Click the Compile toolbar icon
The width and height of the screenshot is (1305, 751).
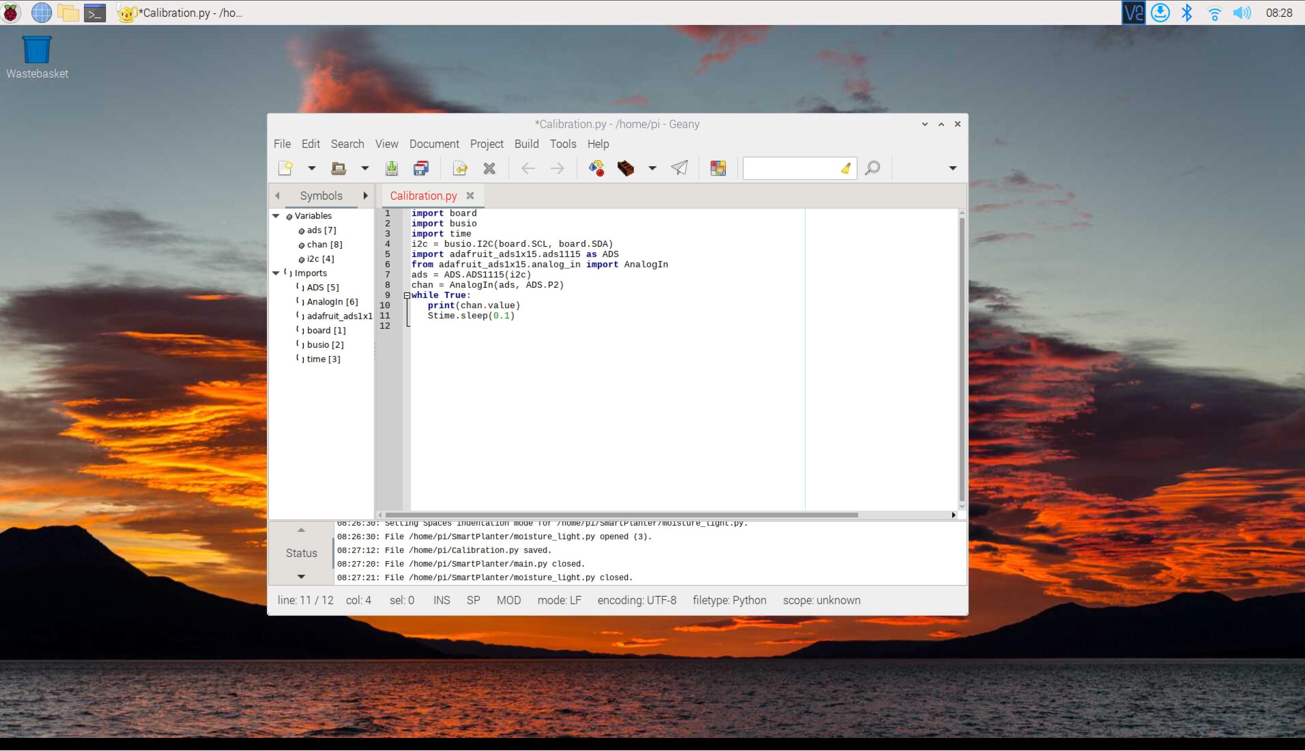596,168
